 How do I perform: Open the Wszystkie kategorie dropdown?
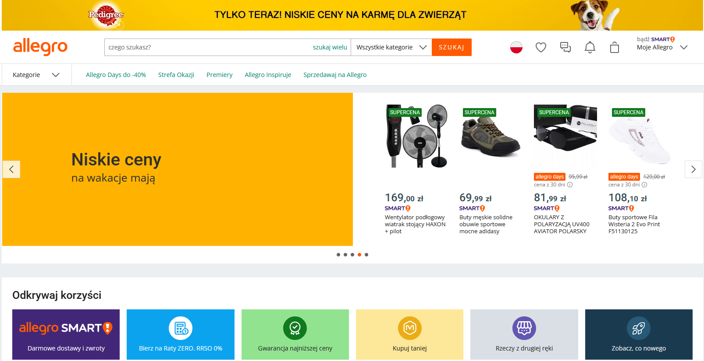(x=391, y=47)
